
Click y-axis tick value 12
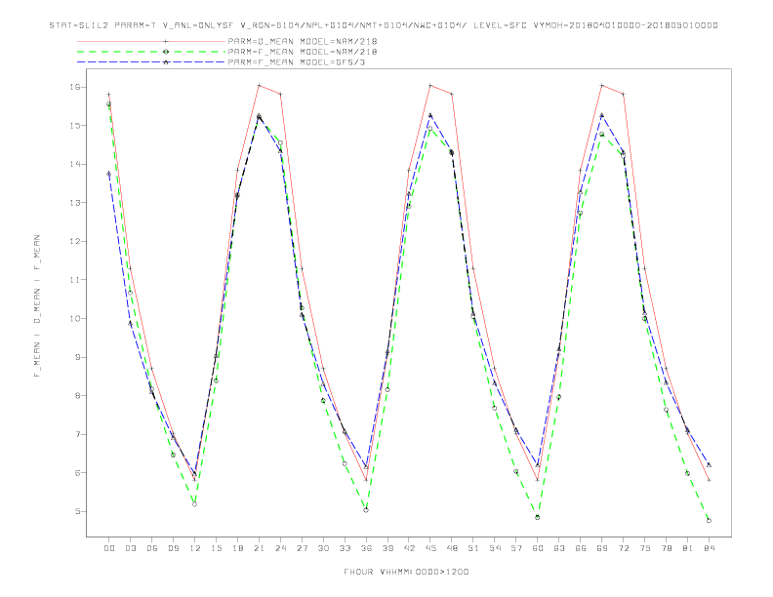(x=75, y=241)
